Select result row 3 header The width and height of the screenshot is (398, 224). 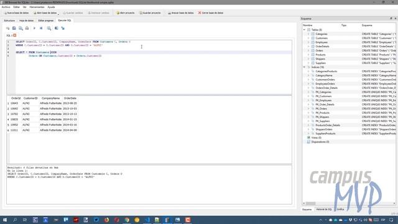(x=8, y=114)
